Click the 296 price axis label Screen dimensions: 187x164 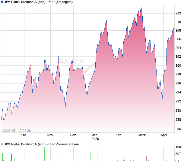[x=178, y=84]
